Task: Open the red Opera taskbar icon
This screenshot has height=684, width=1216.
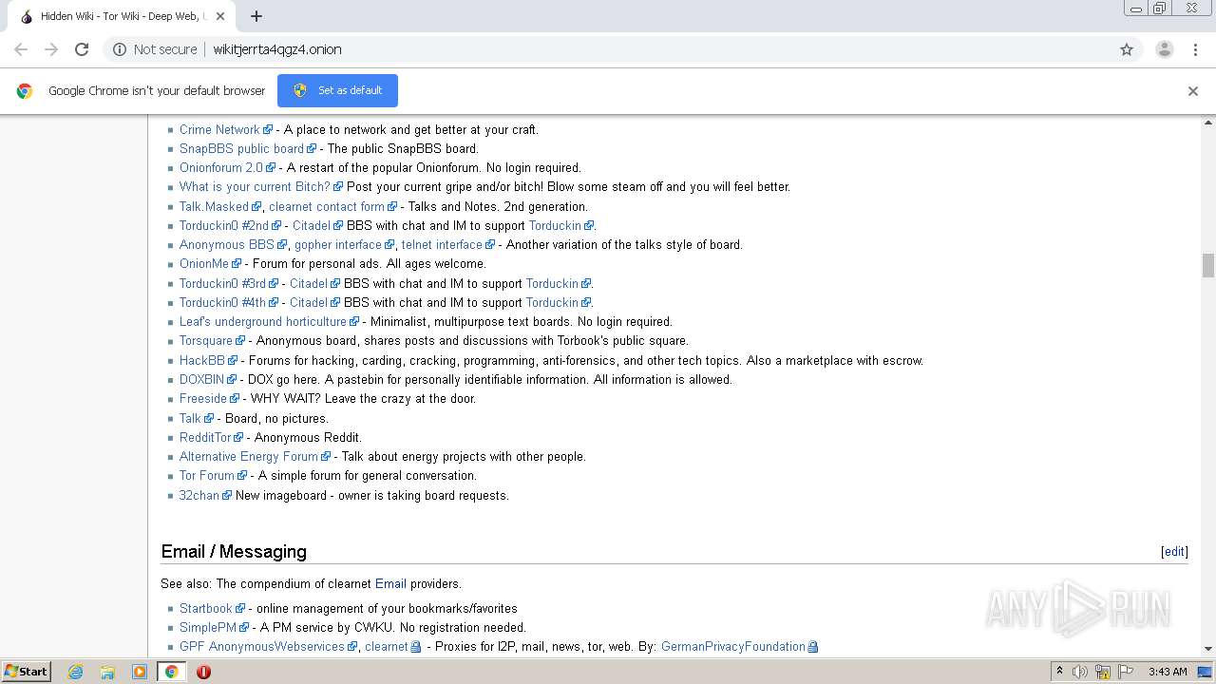Action: [203, 672]
